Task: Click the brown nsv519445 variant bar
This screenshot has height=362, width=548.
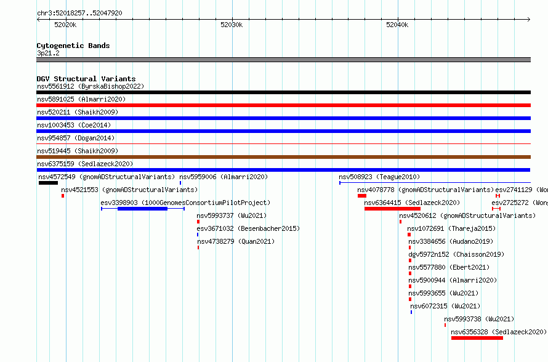Action: (x=283, y=157)
